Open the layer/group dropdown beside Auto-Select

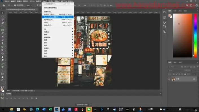tap(29, 5)
